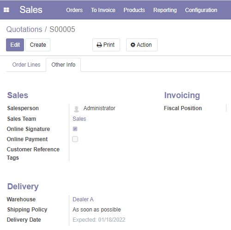Viewport: 231px width, 230px height.
Task: Click the Edit button
Action: (x=15, y=45)
